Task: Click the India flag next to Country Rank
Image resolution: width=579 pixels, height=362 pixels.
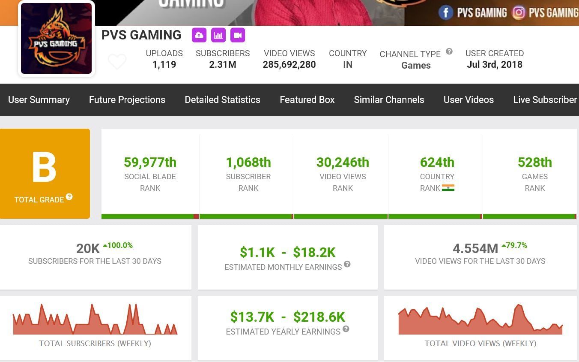Action: click(x=448, y=188)
